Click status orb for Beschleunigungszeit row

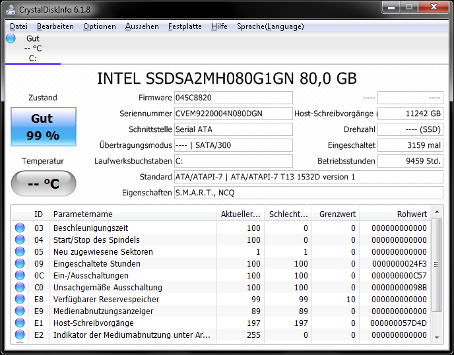pos(20,228)
